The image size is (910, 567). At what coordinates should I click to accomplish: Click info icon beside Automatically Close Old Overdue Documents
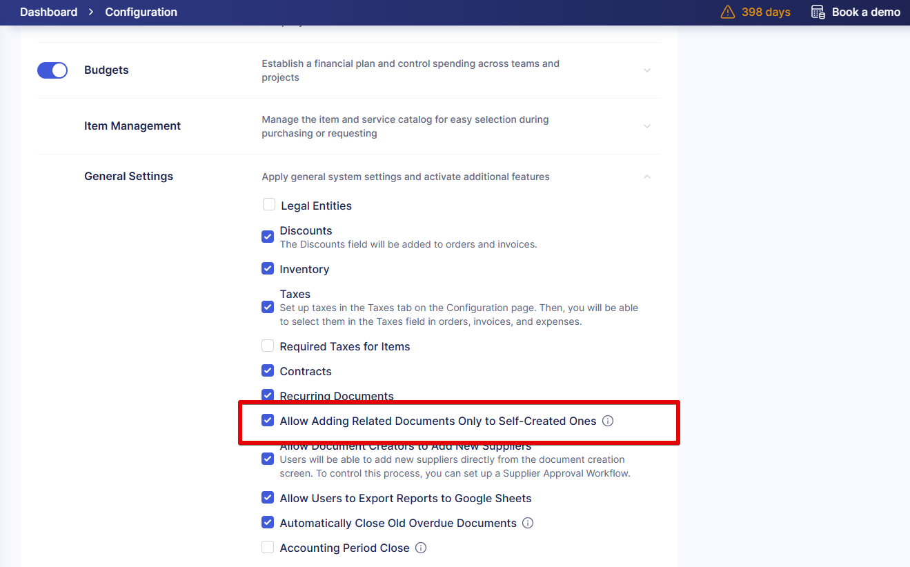click(528, 523)
